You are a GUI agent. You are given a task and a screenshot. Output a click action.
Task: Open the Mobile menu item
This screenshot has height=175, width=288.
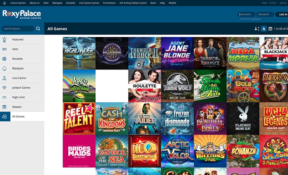[x=172, y=3]
